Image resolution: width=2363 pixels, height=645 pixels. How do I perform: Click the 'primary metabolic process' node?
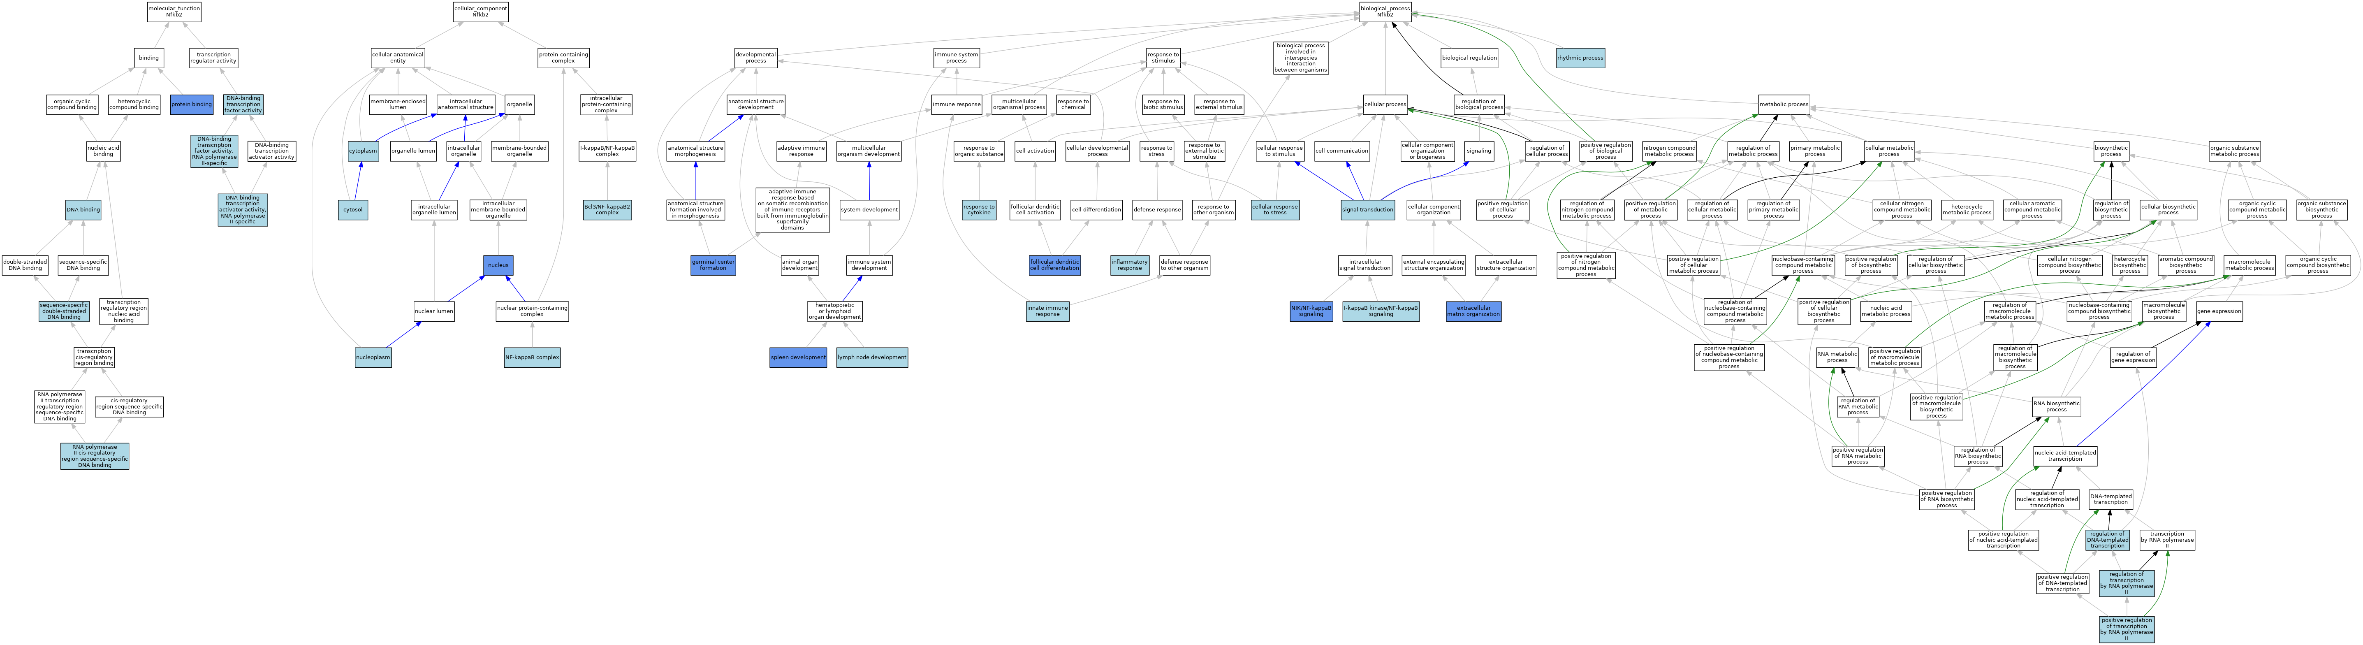coord(1815,151)
